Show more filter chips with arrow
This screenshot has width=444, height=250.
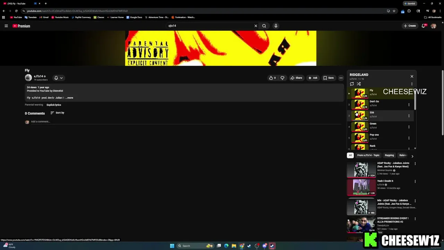[412, 156]
